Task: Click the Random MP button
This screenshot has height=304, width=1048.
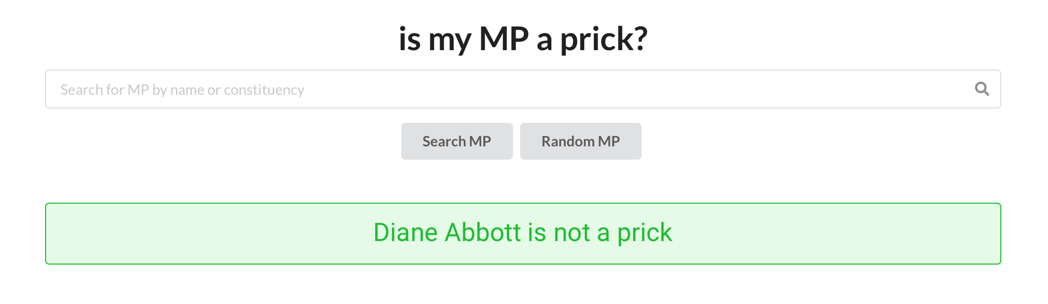Action: (x=581, y=141)
